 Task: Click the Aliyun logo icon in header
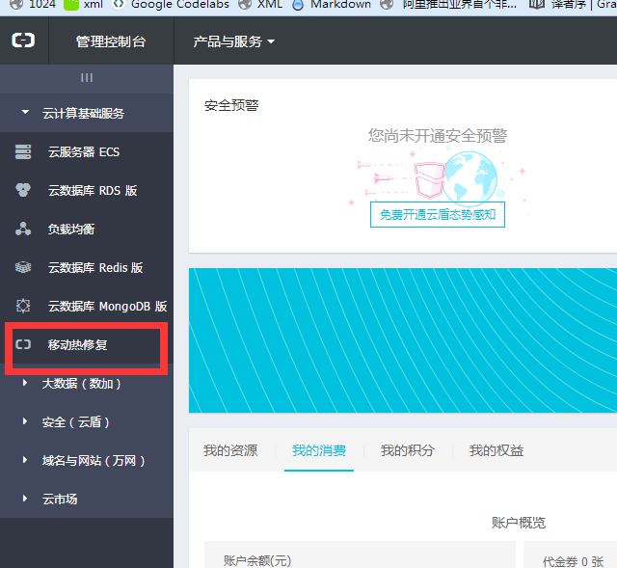pos(23,41)
